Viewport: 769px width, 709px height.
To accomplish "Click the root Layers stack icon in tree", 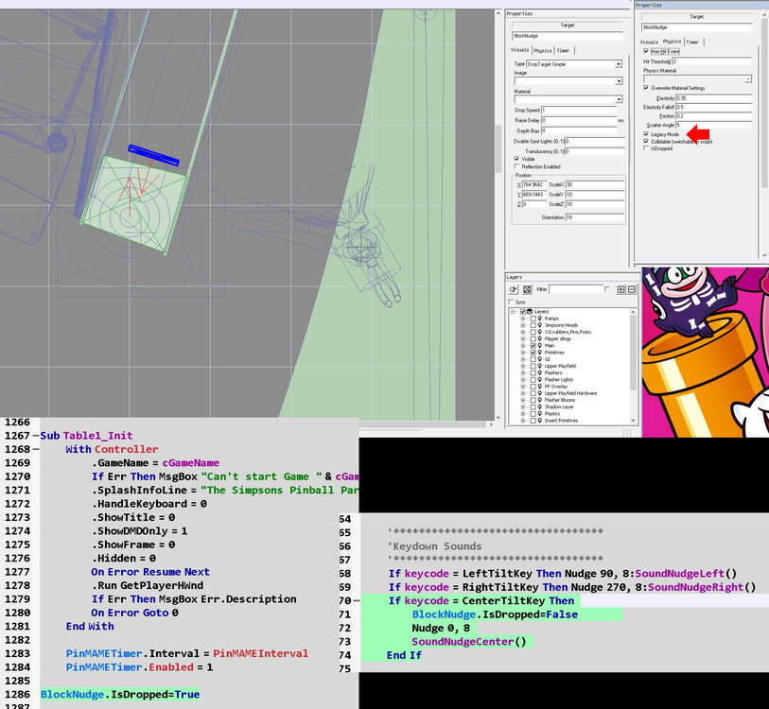I will [x=530, y=311].
